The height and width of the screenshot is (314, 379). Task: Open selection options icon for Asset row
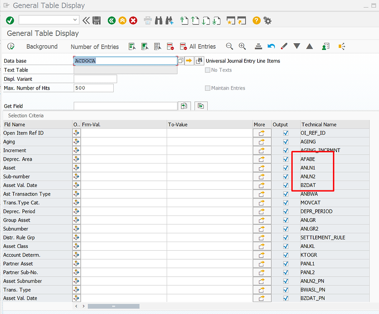tap(77, 168)
